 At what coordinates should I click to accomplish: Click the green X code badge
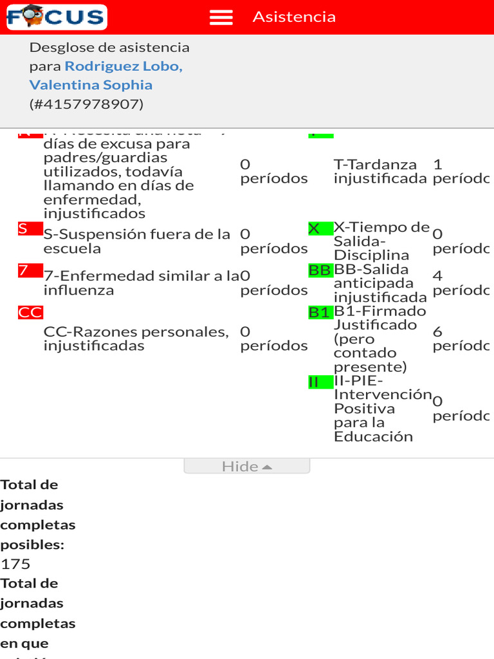[320, 228]
